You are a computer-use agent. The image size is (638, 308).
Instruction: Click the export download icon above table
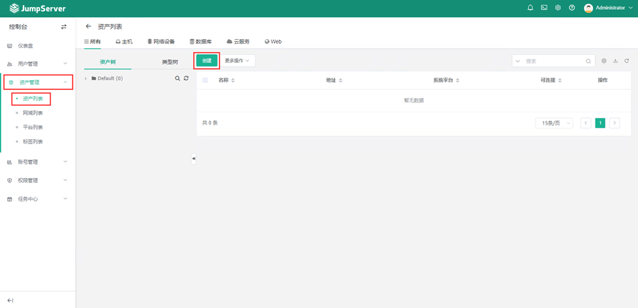click(615, 61)
